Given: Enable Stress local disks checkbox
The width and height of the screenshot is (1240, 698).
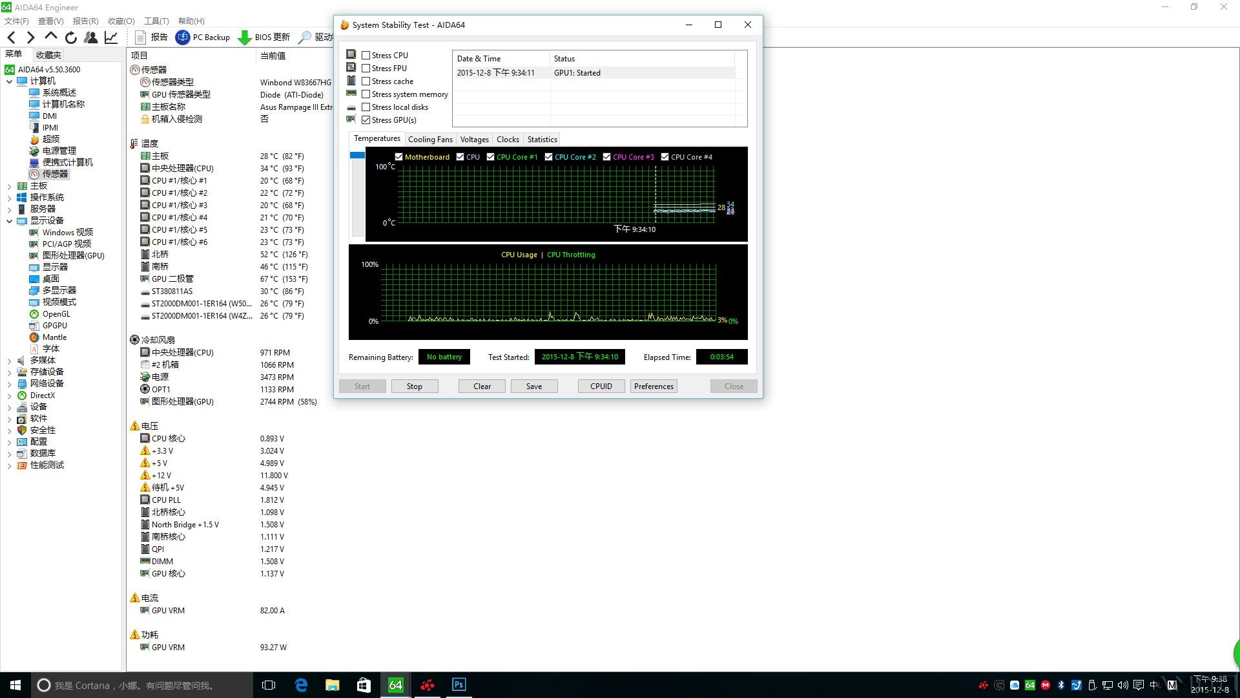Looking at the screenshot, I should (366, 107).
